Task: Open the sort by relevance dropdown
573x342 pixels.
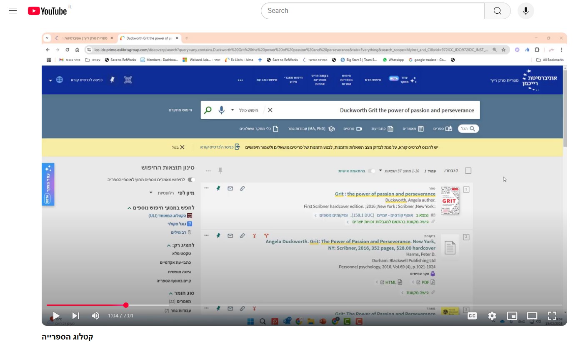Action: (162, 193)
